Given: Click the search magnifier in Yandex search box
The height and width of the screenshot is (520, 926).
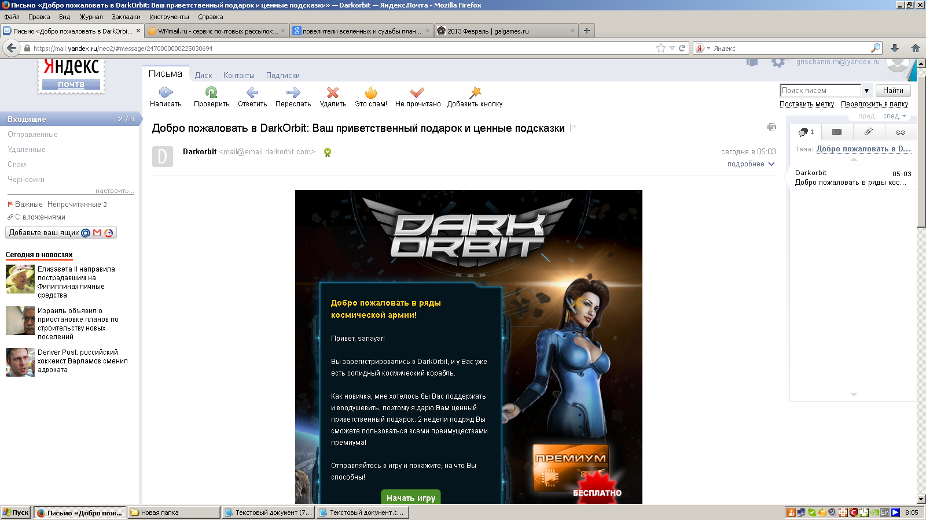Looking at the screenshot, I should pos(876,49).
